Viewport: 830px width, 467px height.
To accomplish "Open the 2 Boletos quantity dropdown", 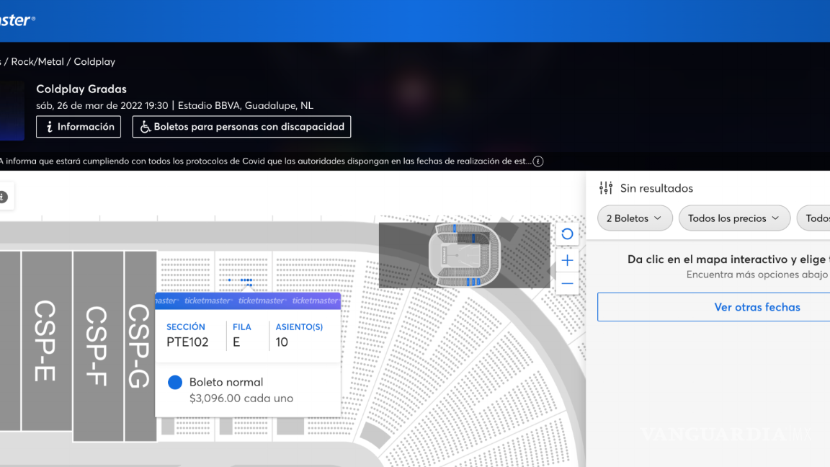I will (x=634, y=218).
